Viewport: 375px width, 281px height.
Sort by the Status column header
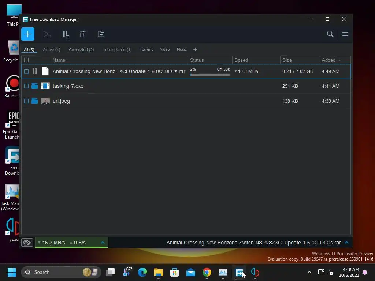coord(210,60)
